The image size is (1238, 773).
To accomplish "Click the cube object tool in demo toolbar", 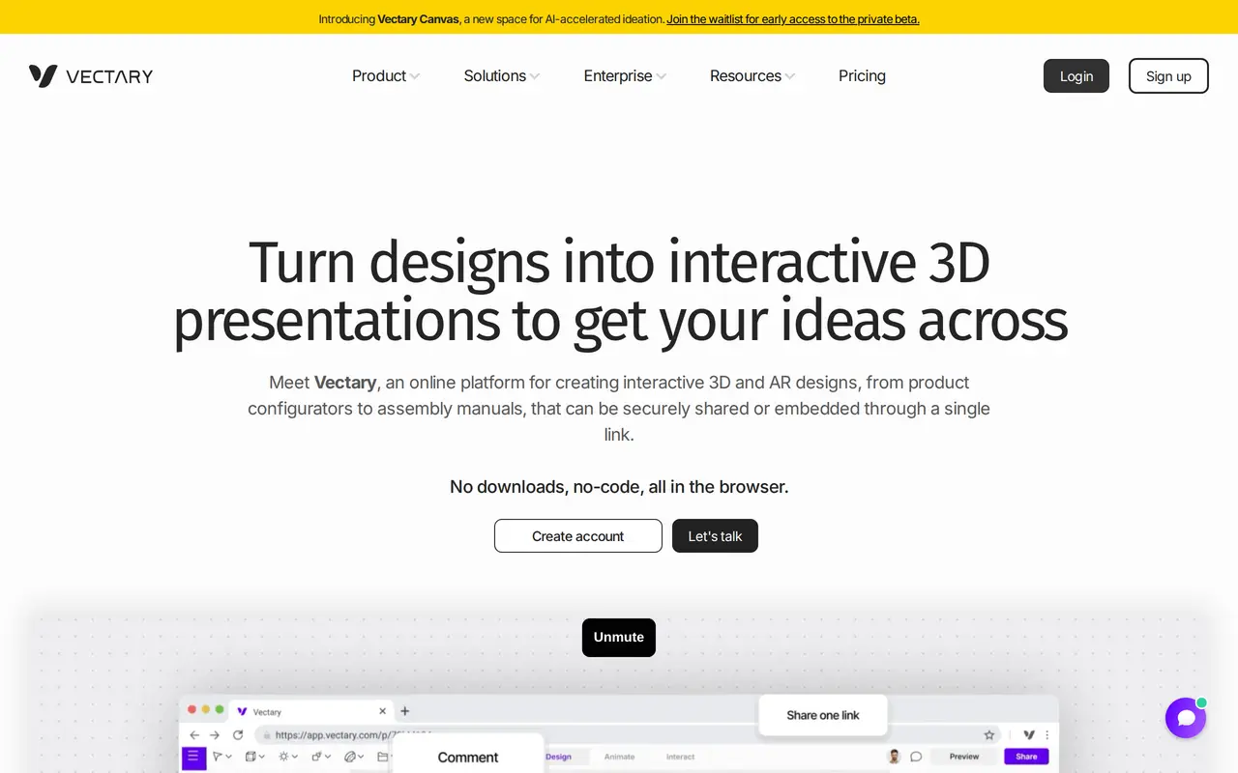I will tap(251, 757).
